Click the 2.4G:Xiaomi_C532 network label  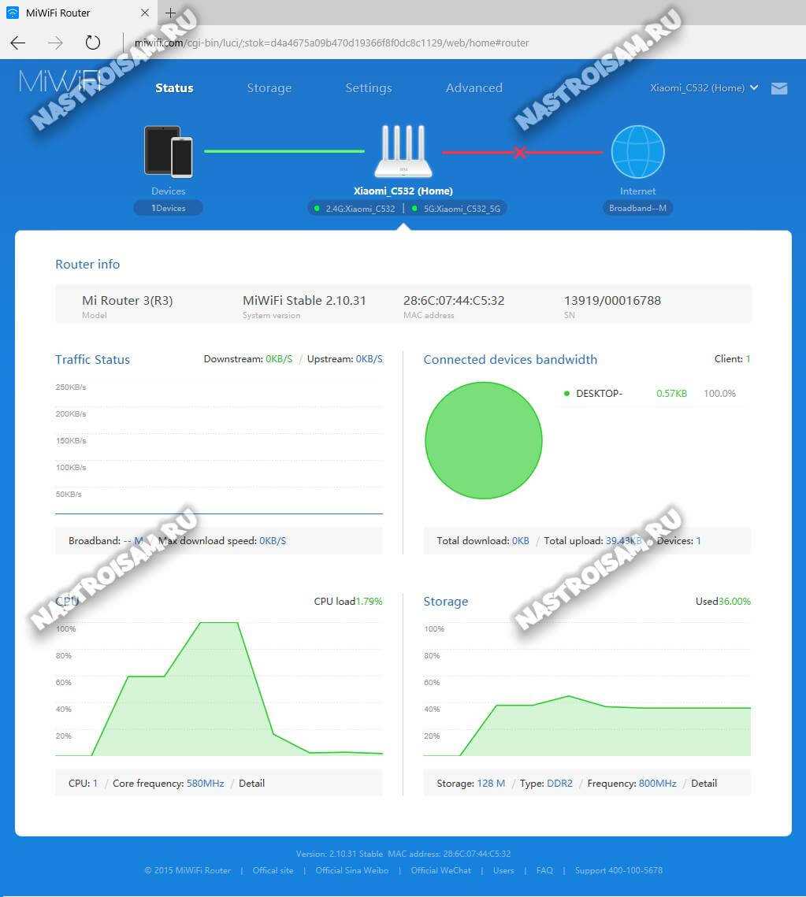pyautogui.click(x=360, y=209)
